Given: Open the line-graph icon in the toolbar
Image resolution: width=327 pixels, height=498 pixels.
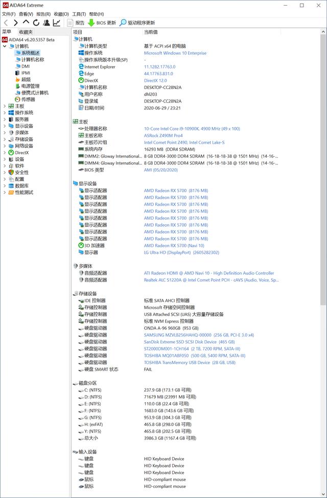Looking at the screenshot, I should 56,23.
